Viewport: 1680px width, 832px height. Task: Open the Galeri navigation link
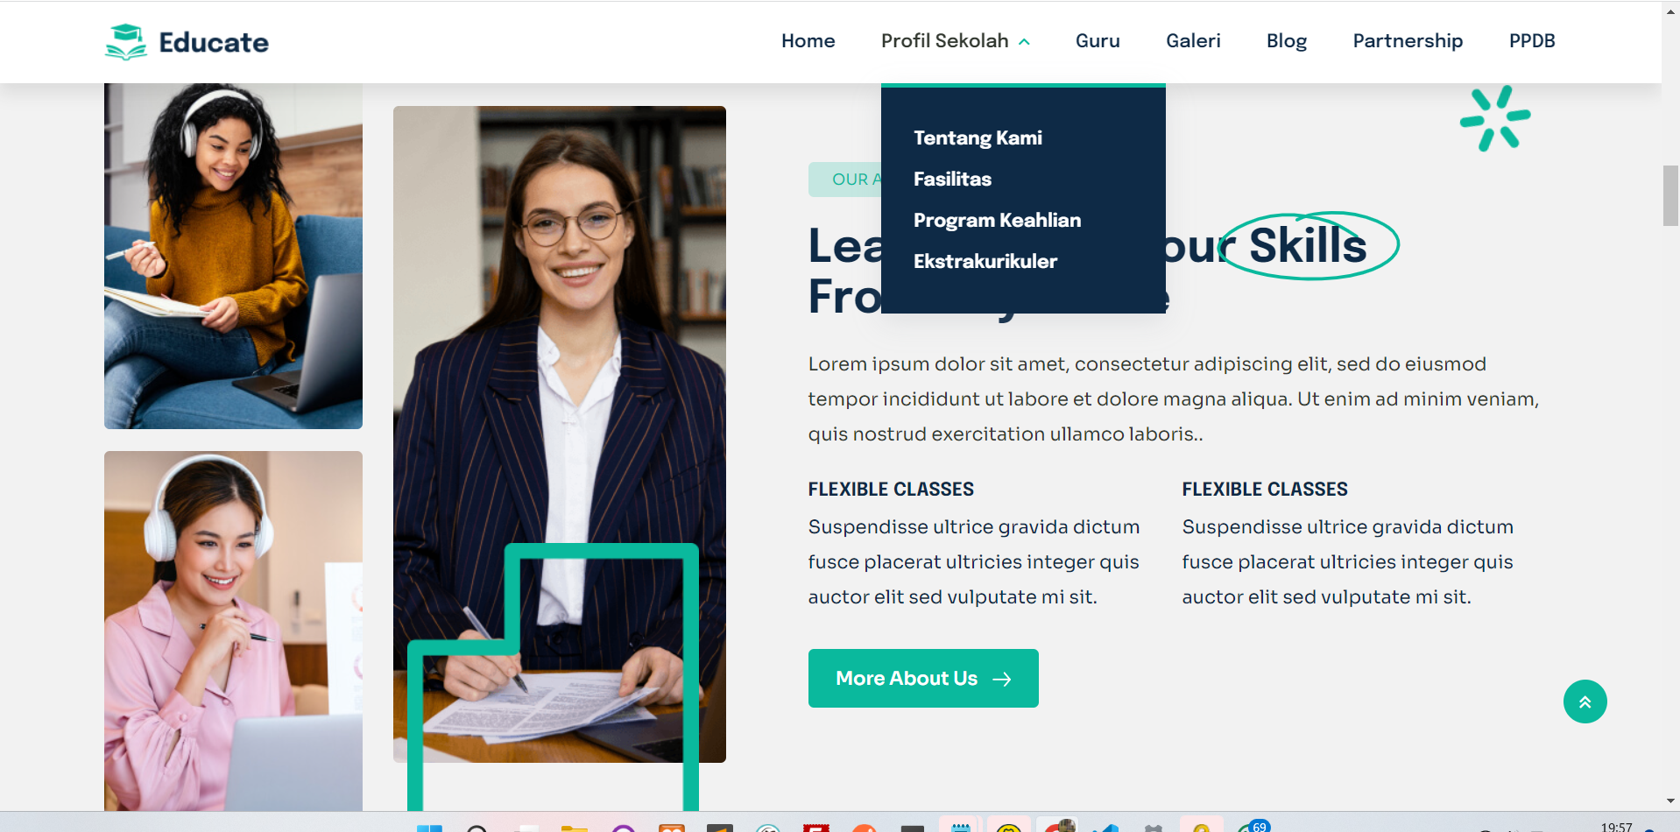point(1193,41)
